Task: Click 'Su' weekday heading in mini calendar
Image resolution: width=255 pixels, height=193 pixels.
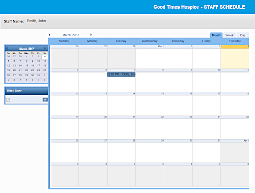Action: (8, 53)
